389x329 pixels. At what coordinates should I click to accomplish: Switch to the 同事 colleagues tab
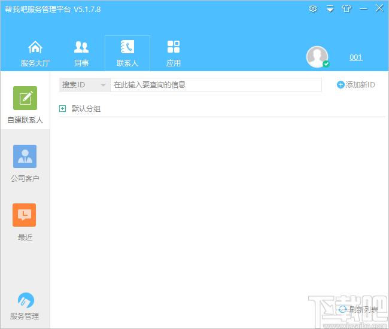point(81,53)
